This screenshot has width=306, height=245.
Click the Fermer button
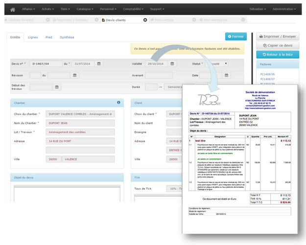click(236, 37)
